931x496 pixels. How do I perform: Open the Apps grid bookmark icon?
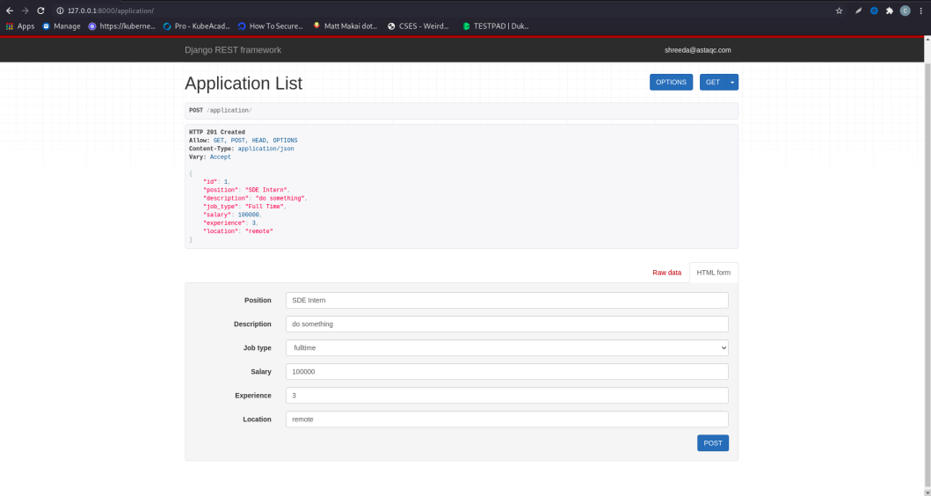(10, 26)
